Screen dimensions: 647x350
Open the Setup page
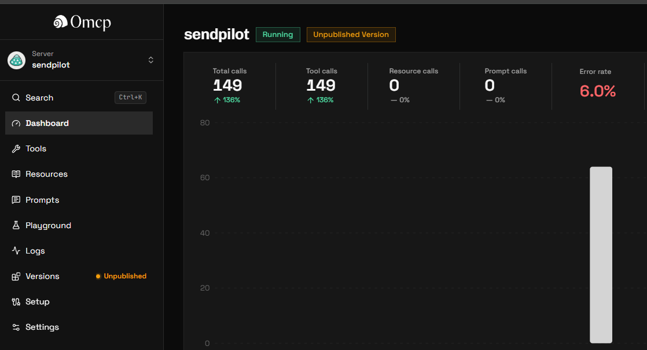[x=79, y=302]
